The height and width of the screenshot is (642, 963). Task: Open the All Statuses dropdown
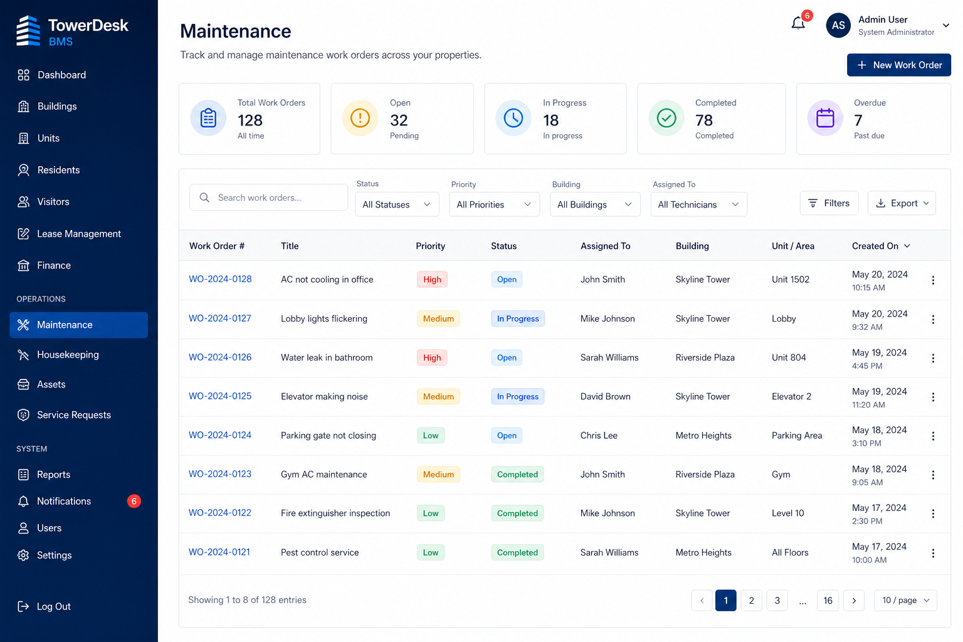coord(397,204)
